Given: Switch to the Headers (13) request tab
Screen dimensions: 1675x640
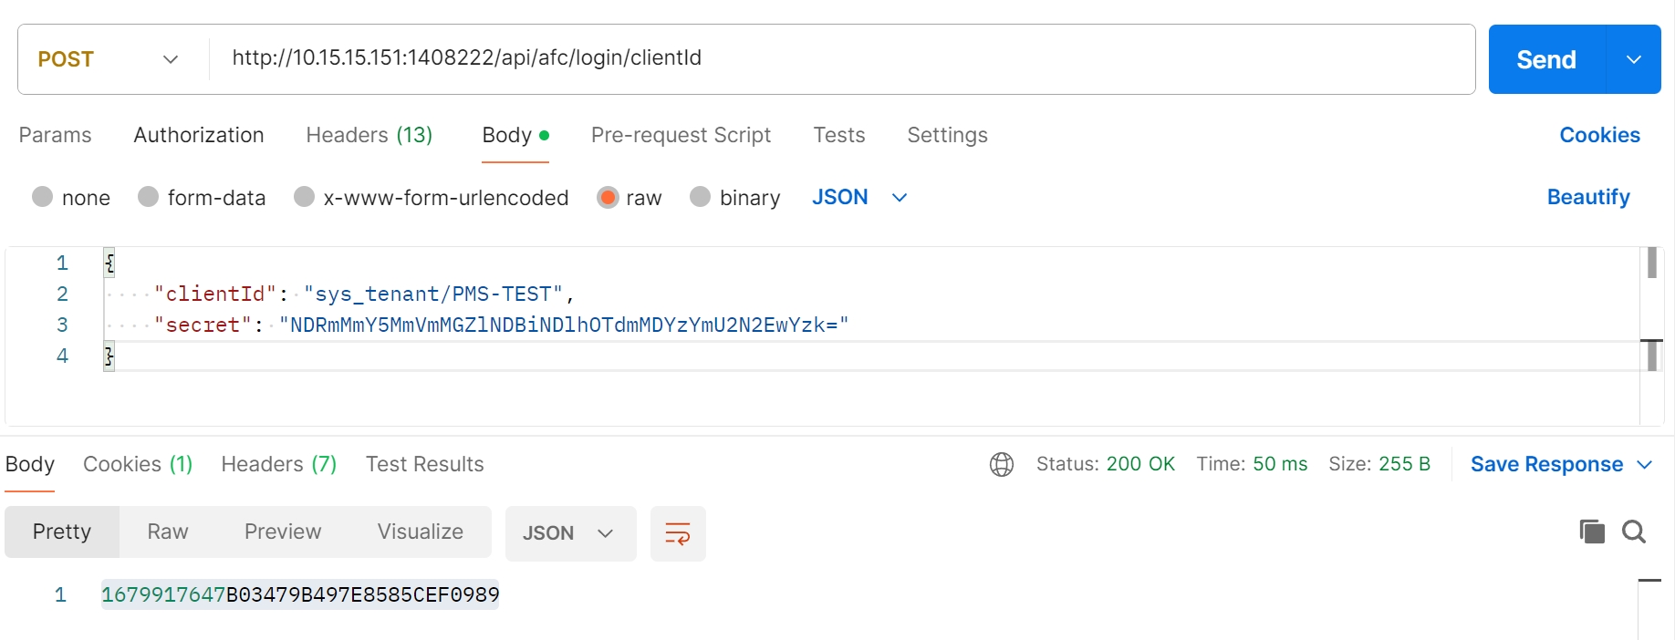Looking at the screenshot, I should 369,135.
